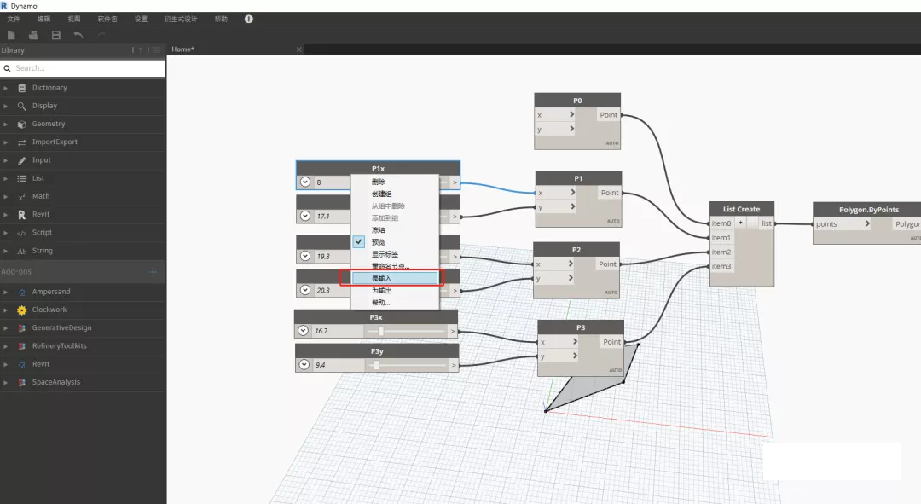
Task: Undo the last action via toolbar arrow
Action: 78,35
